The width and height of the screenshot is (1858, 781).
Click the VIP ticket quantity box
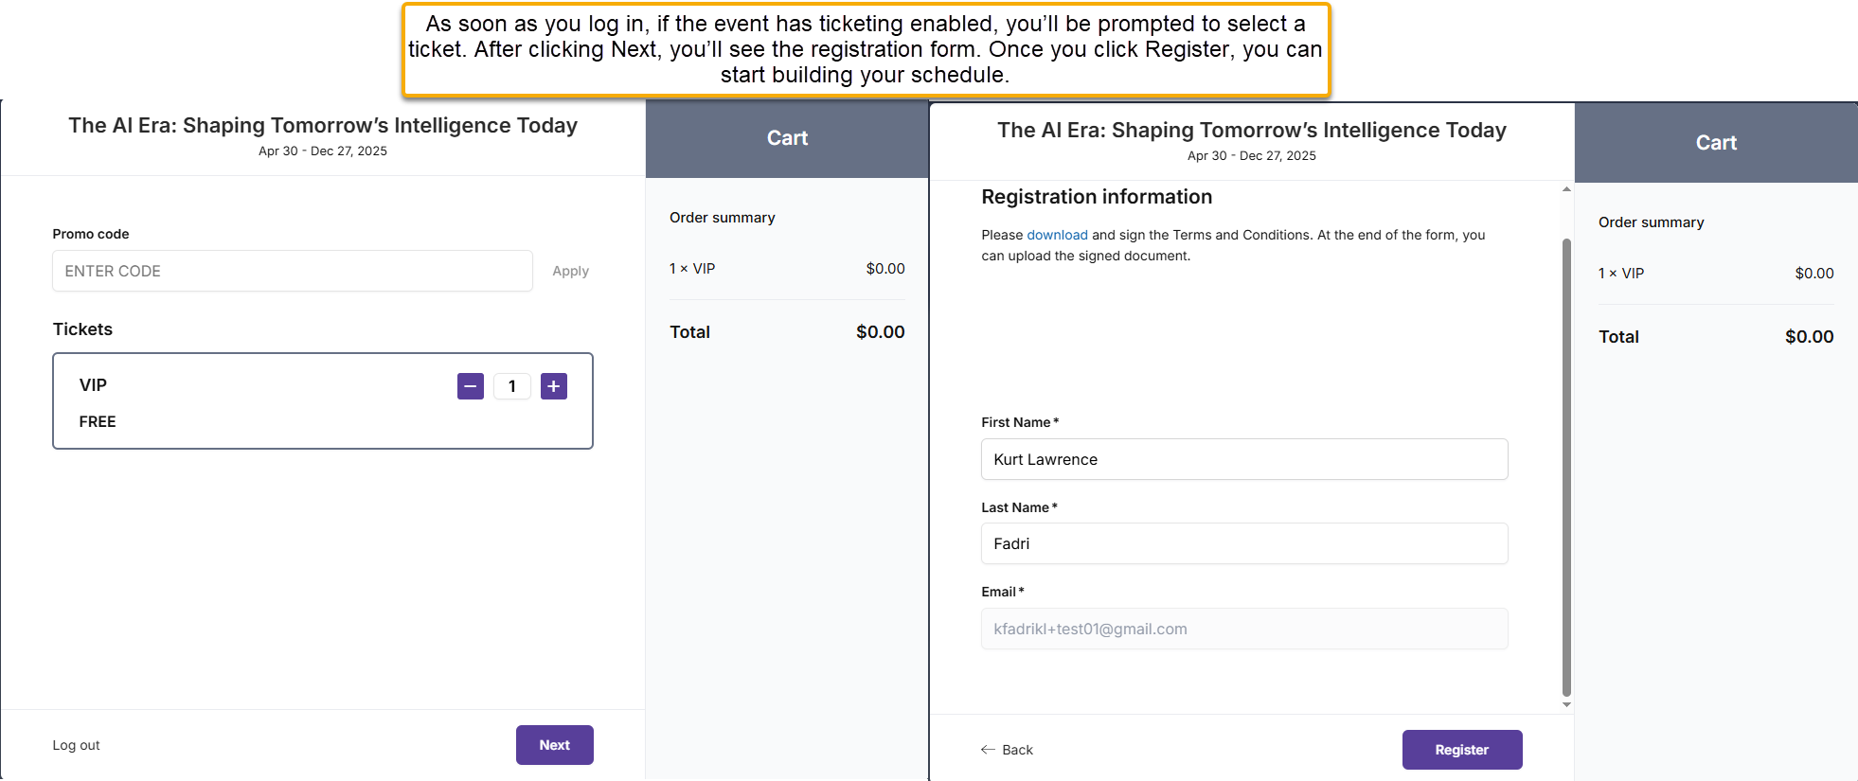tap(512, 386)
